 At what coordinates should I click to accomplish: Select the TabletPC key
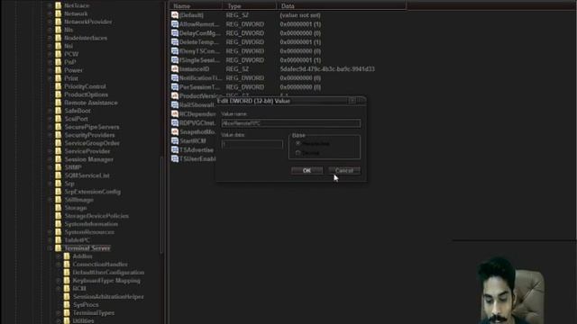[x=77, y=240]
